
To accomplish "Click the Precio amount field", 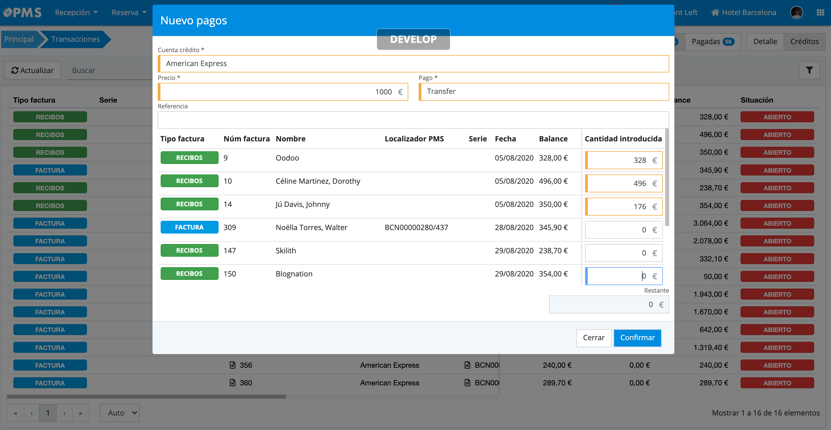I will 283,92.
